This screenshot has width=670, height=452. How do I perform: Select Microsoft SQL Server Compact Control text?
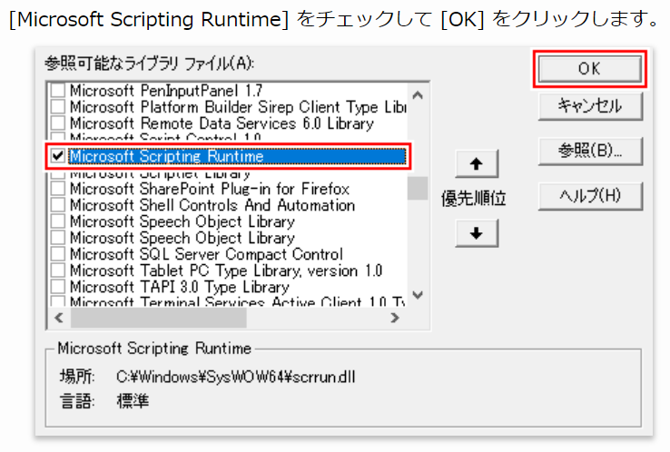pos(206,254)
